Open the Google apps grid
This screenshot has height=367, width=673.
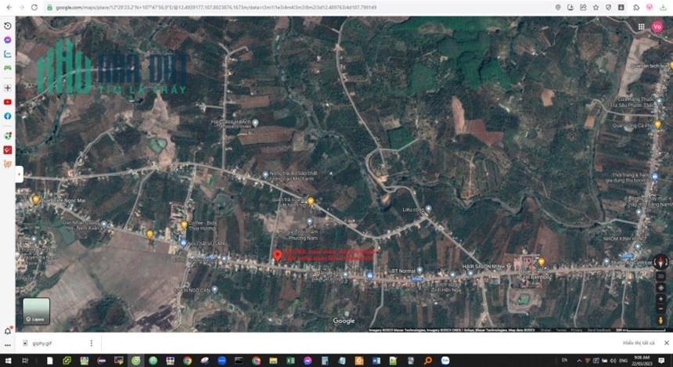click(x=641, y=27)
